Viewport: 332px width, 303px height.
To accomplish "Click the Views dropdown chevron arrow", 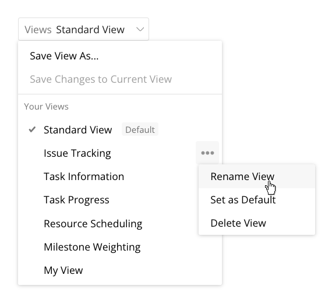I will pyautogui.click(x=140, y=30).
